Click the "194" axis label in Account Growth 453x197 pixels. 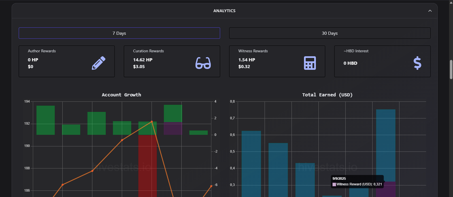[x=27, y=101]
